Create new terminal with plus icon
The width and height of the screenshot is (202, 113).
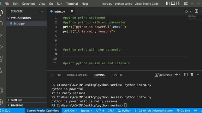coord(176,75)
